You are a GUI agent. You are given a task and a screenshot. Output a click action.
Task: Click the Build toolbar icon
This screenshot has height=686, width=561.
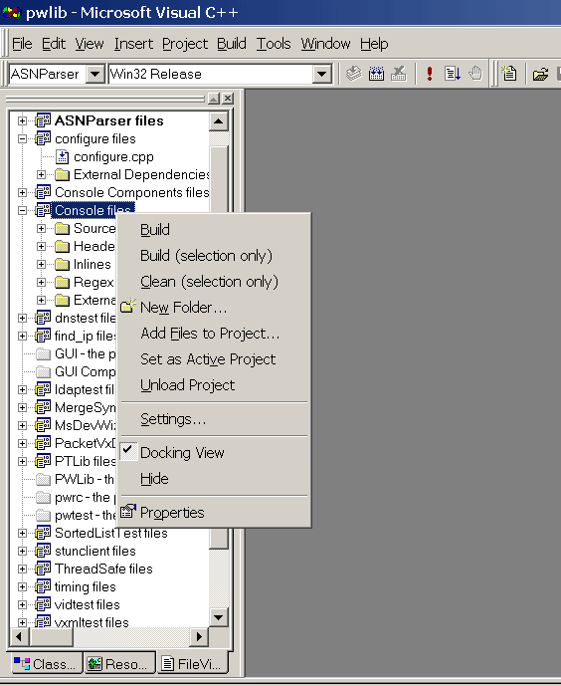pyautogui.click(x=376, y=74)
